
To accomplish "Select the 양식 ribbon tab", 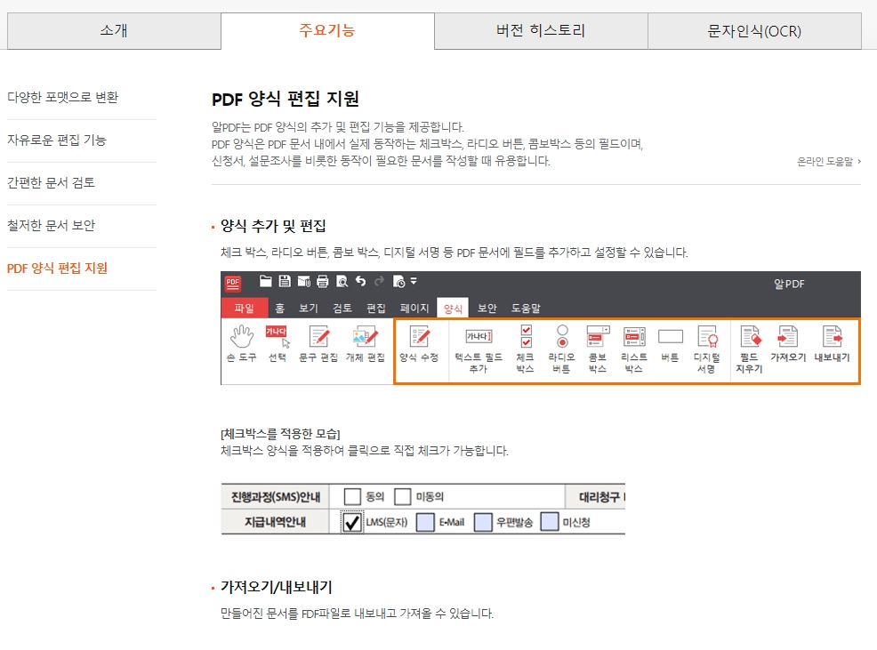I will point(453,309).
